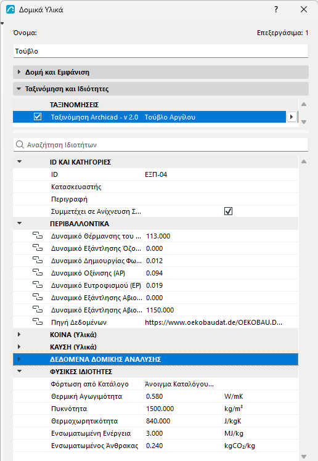Screen dimensions: 318x461
Task: Click link icon beside Δυναμικό Δημιουργίας Φω...
Action: coord(38,261)
